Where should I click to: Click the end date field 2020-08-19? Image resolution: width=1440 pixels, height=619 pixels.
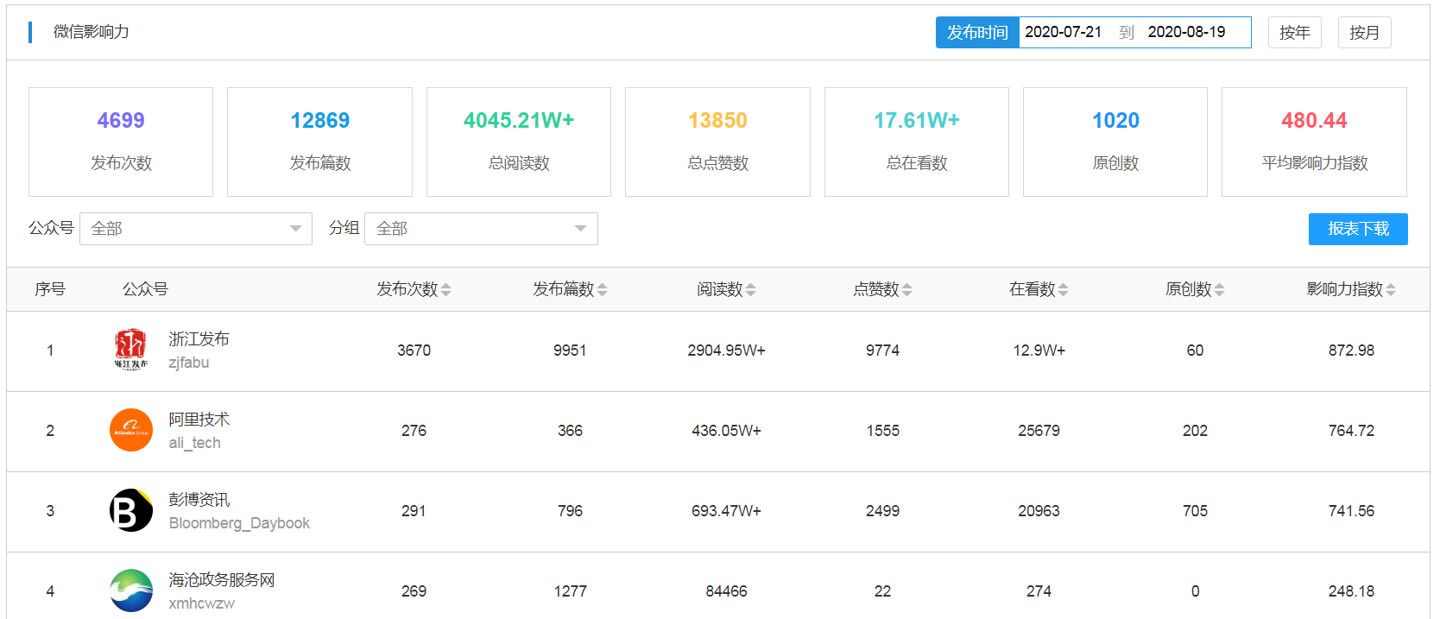pos(1187,33)
